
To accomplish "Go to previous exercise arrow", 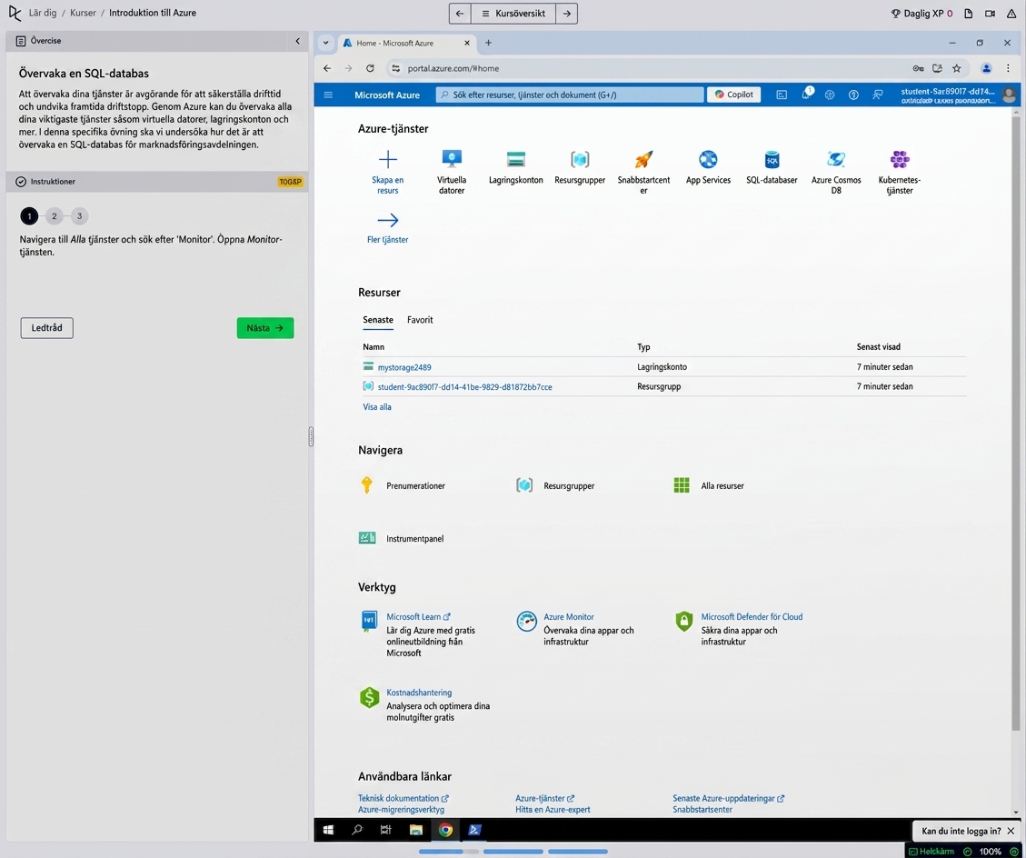I will tap(460, 13).
